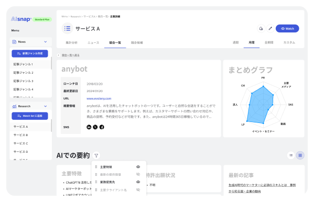This screenshot has height=202, width=314.
Task: Select the 週間 period tab
Action: tap(235, 42)
